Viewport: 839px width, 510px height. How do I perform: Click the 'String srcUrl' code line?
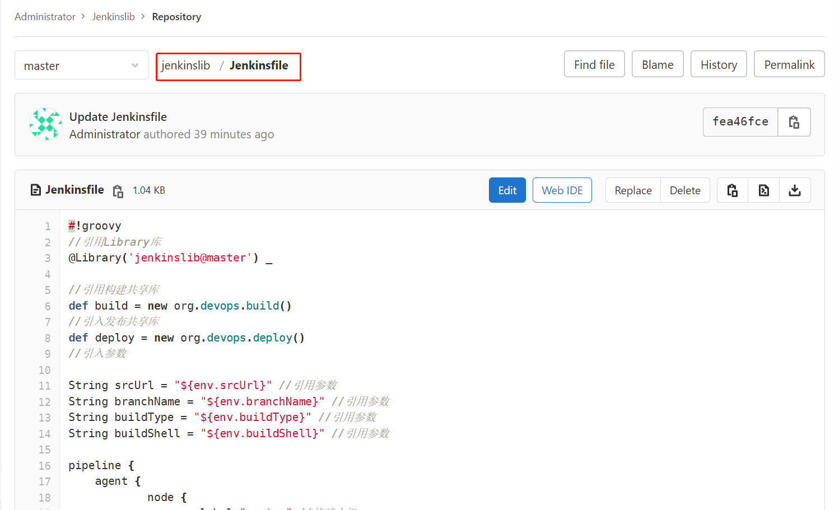[x=203, y=385]
